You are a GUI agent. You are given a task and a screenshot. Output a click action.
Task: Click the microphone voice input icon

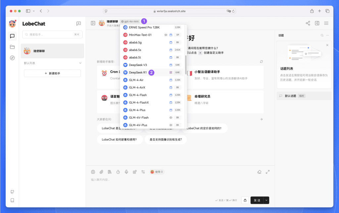126,172
